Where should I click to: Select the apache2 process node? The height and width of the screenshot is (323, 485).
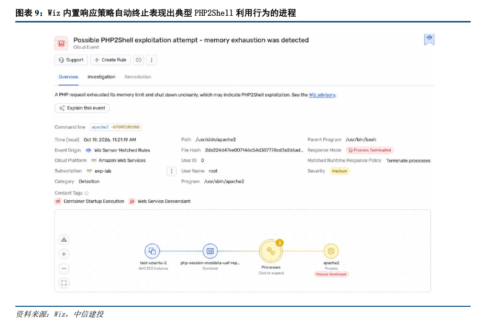coord(331,251)
